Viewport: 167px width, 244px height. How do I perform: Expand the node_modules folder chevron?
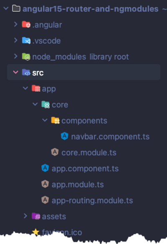coord(15,56)
